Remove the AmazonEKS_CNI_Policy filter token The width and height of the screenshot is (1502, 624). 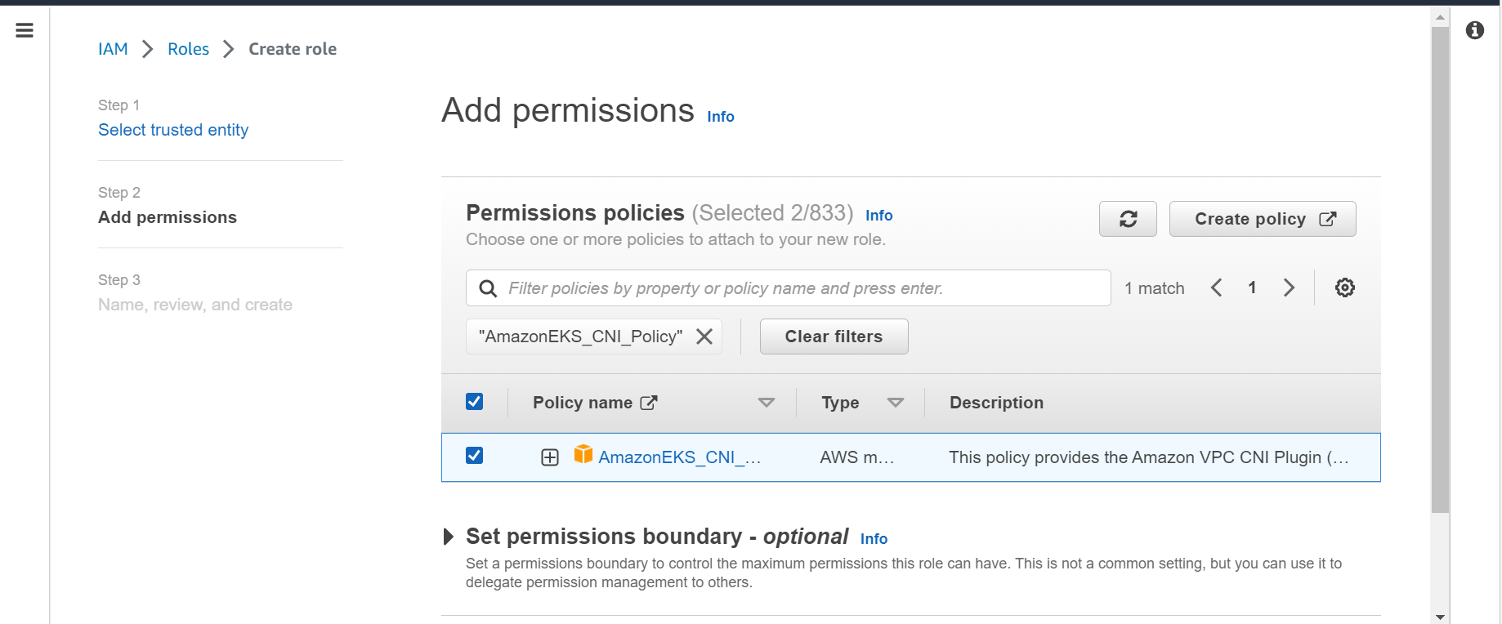click(704, 337)
